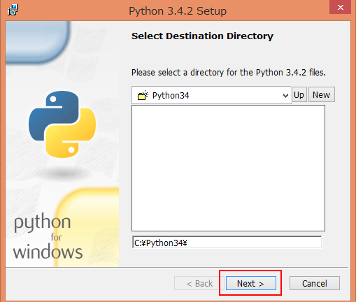Select the Python34 combo box entry
The width and height of the screenshot is (356, 302).
211,95
